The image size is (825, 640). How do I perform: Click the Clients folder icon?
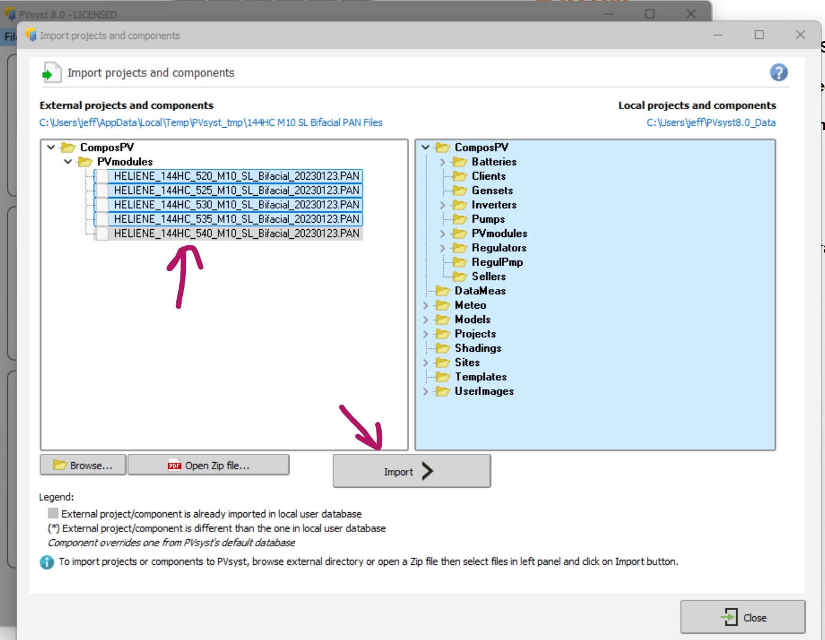(459, 176)
